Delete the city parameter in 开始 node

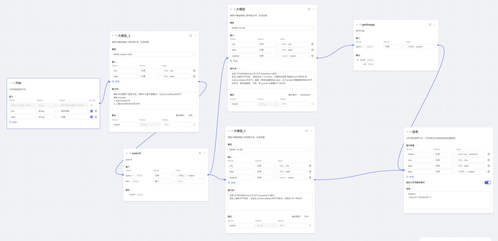pos(96,111)
